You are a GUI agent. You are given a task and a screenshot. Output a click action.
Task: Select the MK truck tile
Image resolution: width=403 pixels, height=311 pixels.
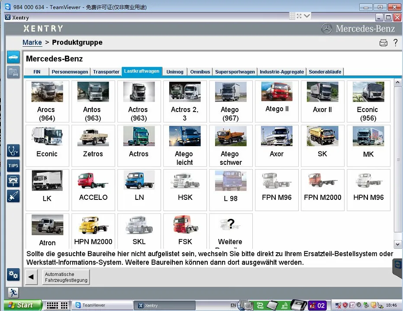tap(368, 146)
